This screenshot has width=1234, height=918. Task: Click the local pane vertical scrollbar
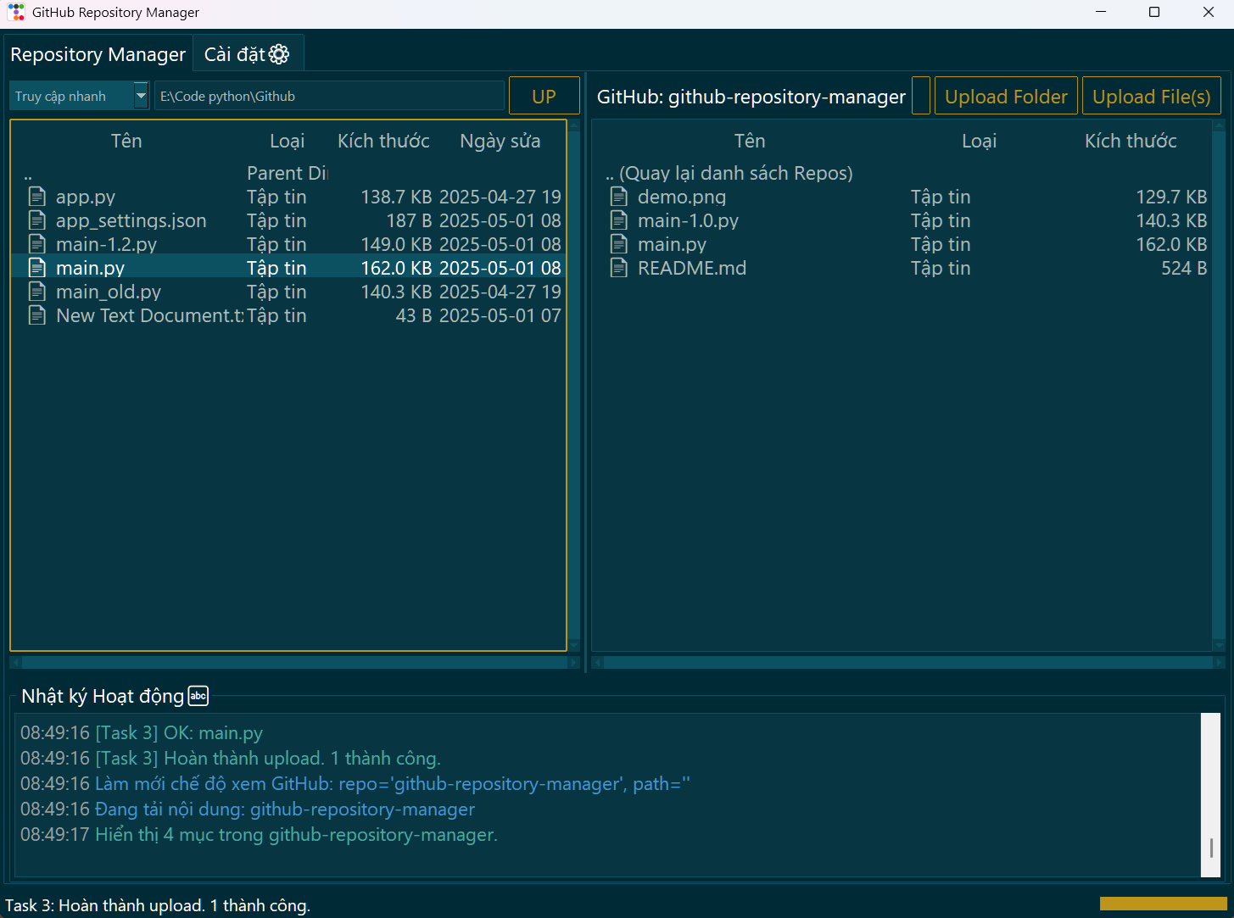coord(574,386)
